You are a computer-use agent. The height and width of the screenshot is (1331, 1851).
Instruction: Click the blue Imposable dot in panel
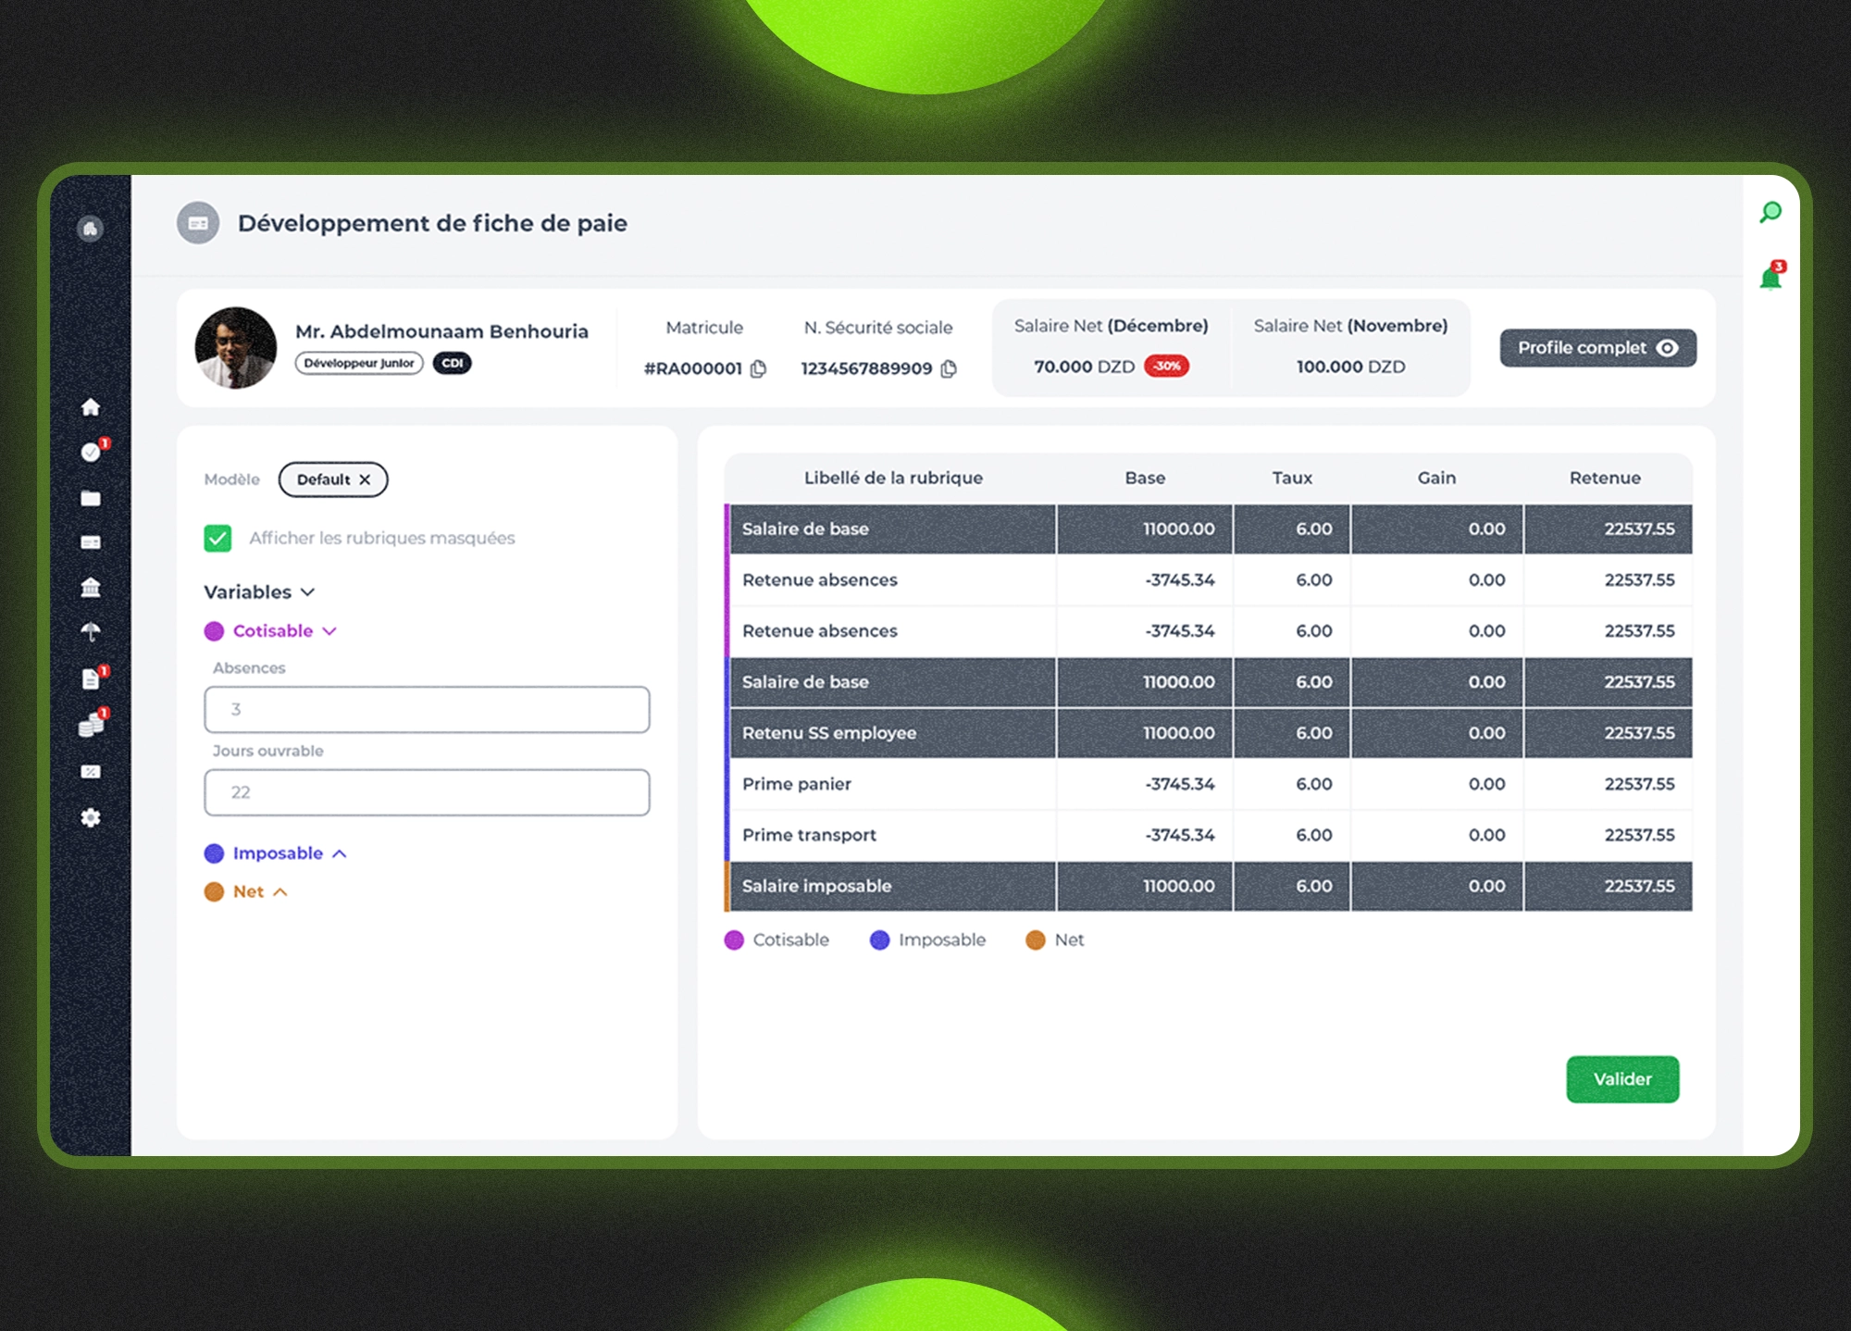coord(214,853)
